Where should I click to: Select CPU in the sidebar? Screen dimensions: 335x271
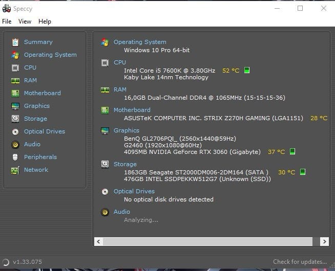click(30, 67)
